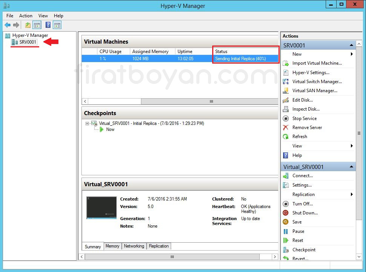The width and height of the screenshot is (366, 272).
Task: Expand the View submenu in Actions
Action: coord(352,146)
